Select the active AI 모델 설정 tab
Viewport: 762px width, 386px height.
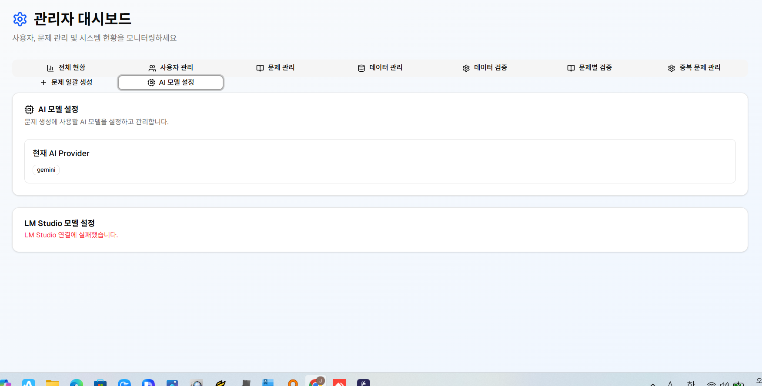[x=171, y=83]
